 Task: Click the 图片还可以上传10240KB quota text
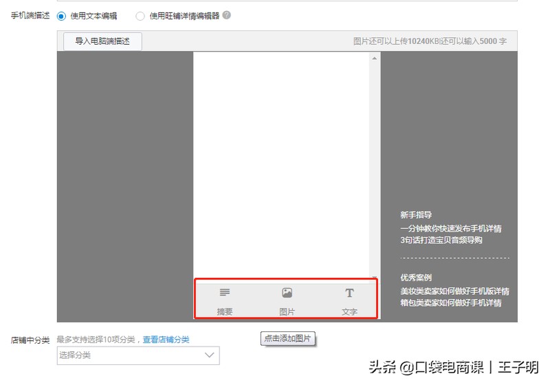tap(396, 41)
